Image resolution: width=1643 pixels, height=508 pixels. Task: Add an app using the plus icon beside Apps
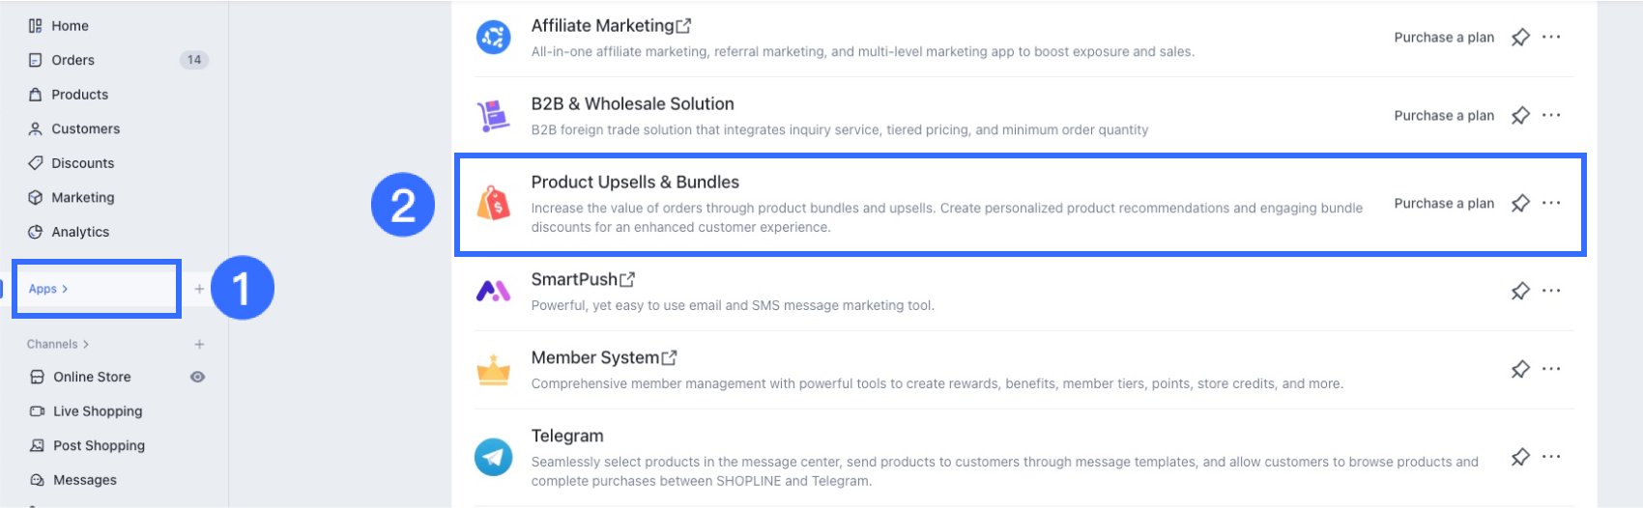pos(199,289)
